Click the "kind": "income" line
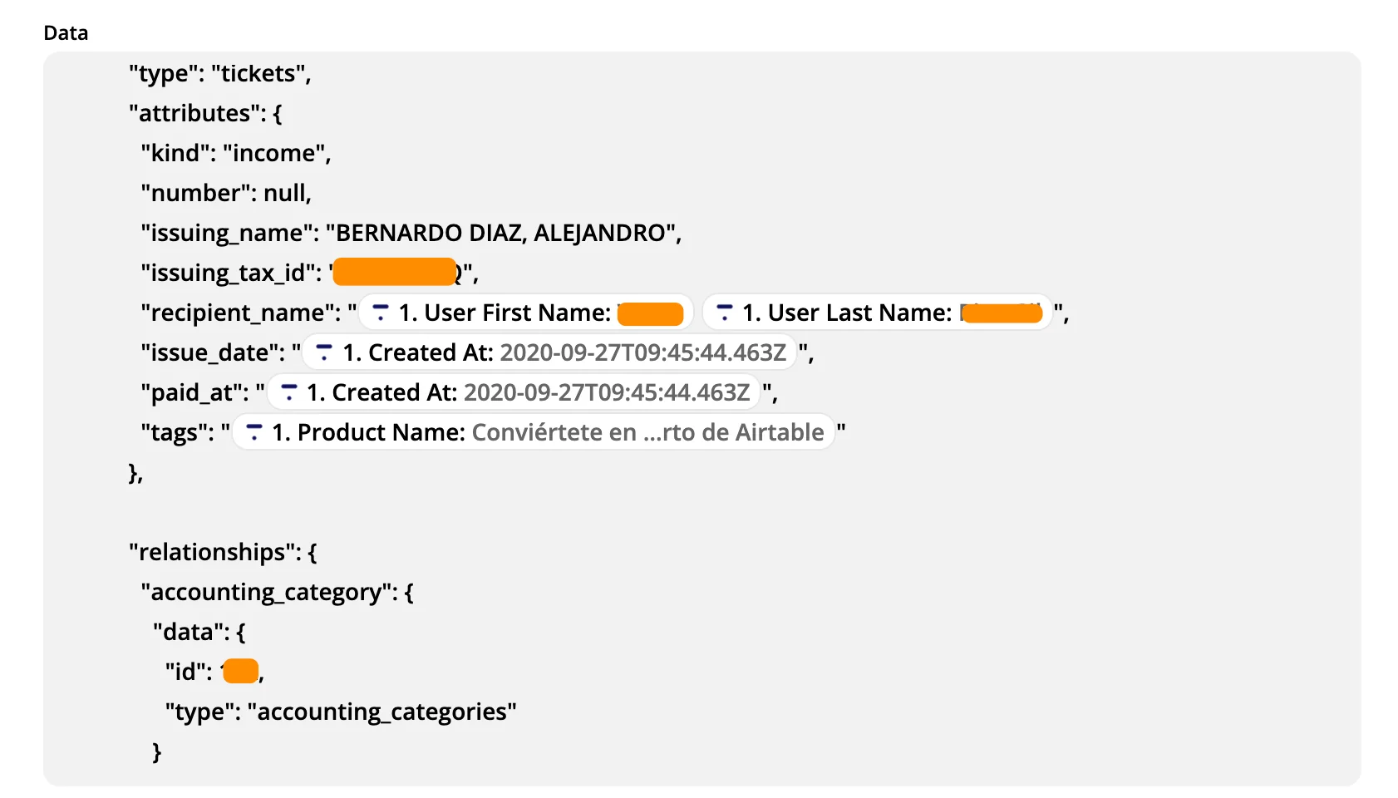1398x798 pixels. tap(235, 153)
